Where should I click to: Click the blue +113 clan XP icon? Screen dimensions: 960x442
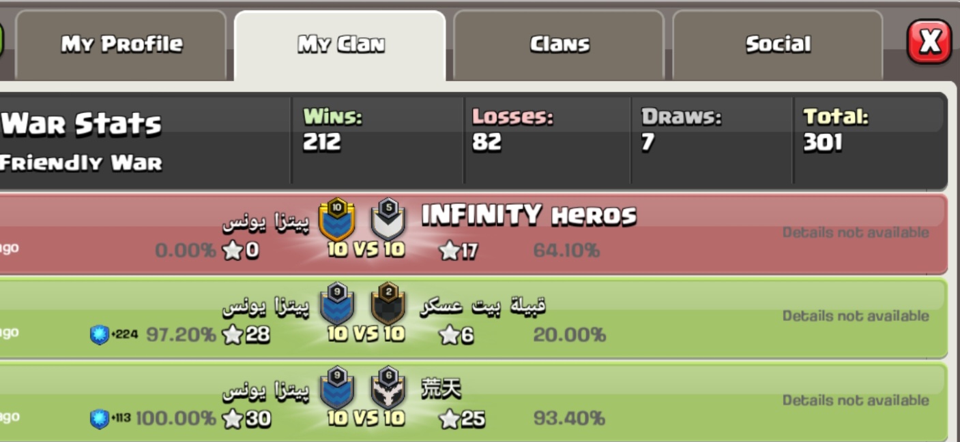[100, 419]
